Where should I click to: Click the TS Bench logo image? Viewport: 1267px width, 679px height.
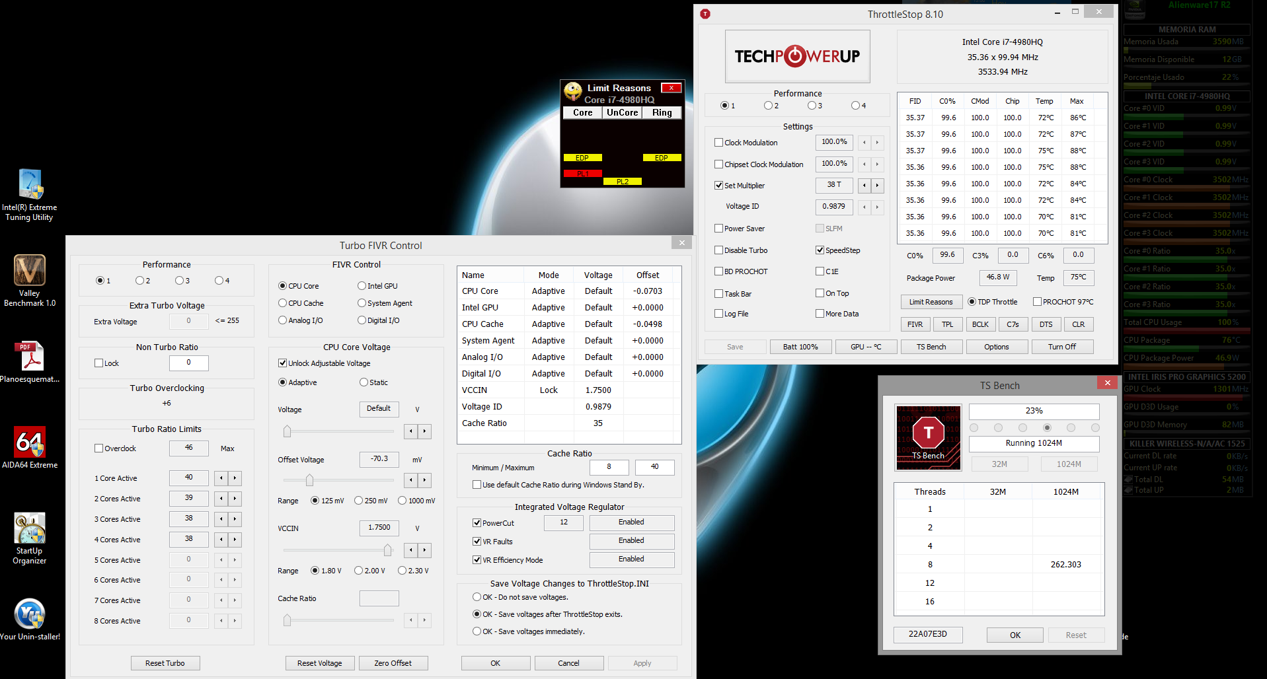pos(928,437)
